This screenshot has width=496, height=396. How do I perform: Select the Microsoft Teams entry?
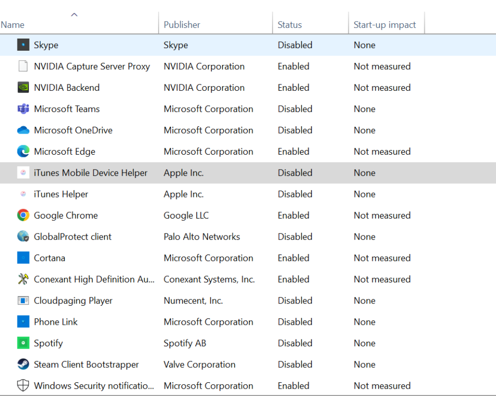click(67, 109)
